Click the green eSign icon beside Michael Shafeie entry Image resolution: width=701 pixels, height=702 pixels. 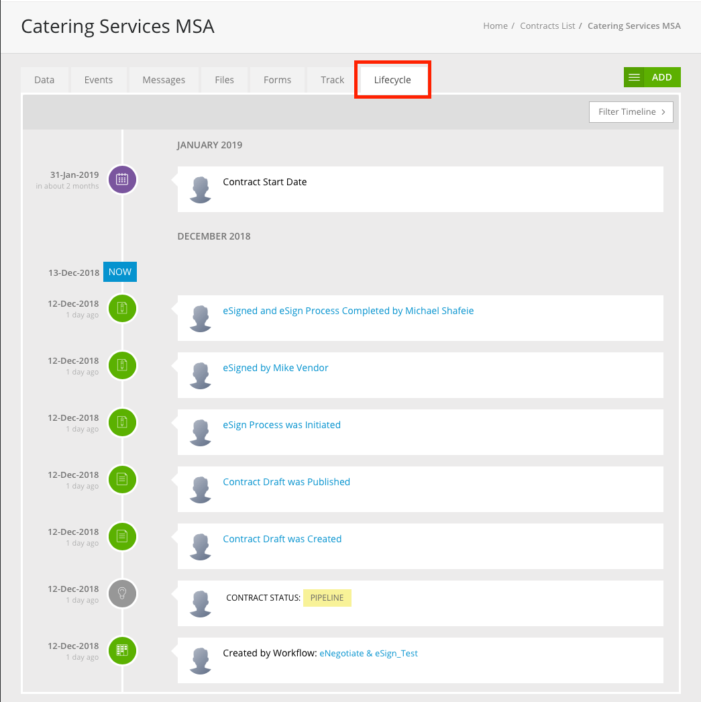tap(122, 309)
